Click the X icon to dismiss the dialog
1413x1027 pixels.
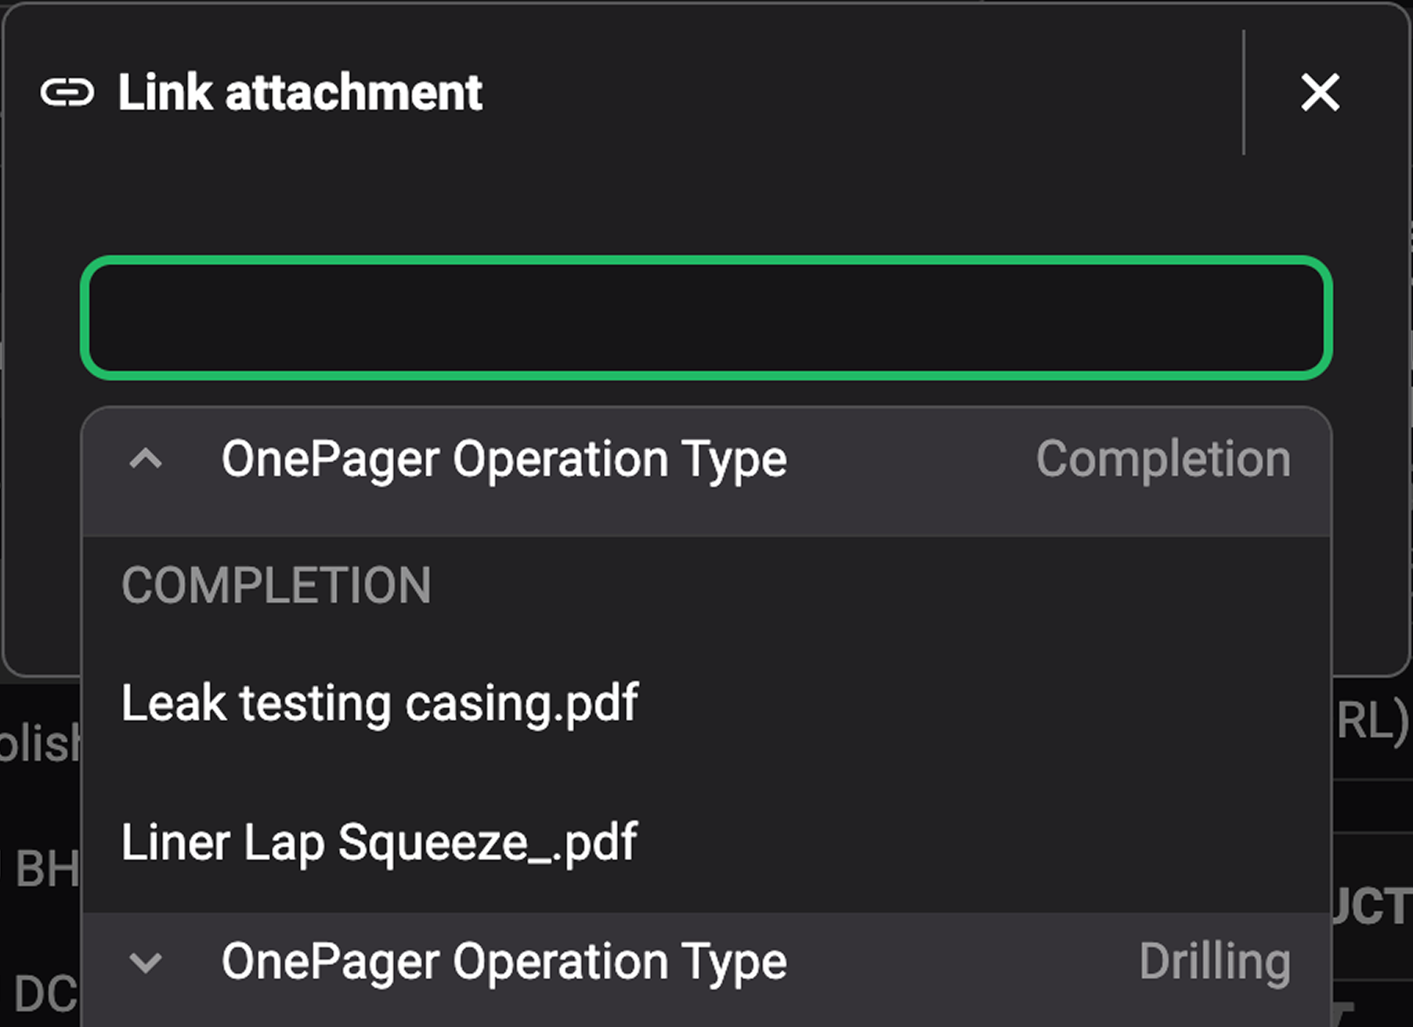click(x=1320, y=92)
